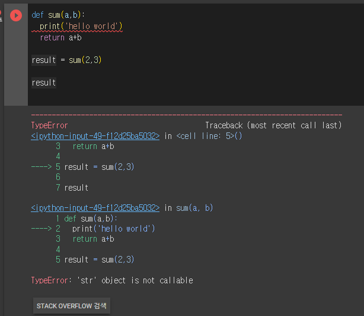Click the 'return a+b' line in code editor
364x316 pixels.
(61, 37)
